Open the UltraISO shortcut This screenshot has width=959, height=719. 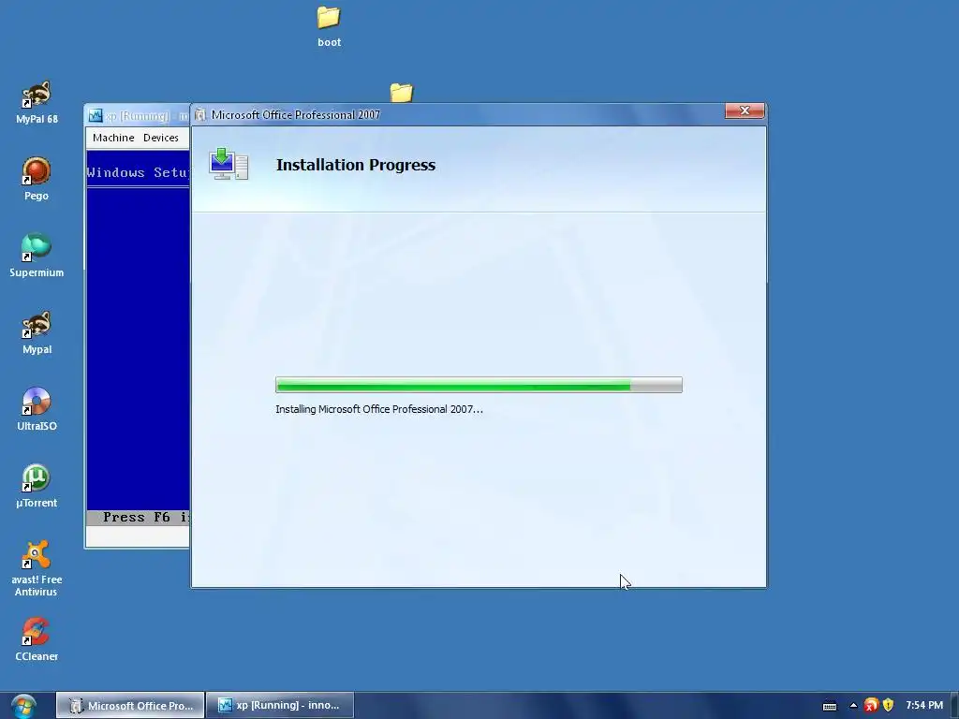click(x=37, y=409)
